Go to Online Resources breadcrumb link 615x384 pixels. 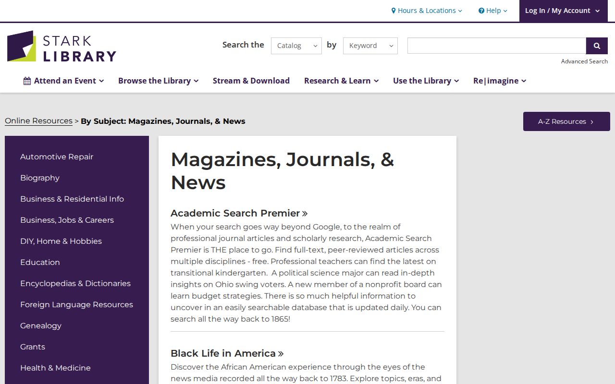point(38,121)
